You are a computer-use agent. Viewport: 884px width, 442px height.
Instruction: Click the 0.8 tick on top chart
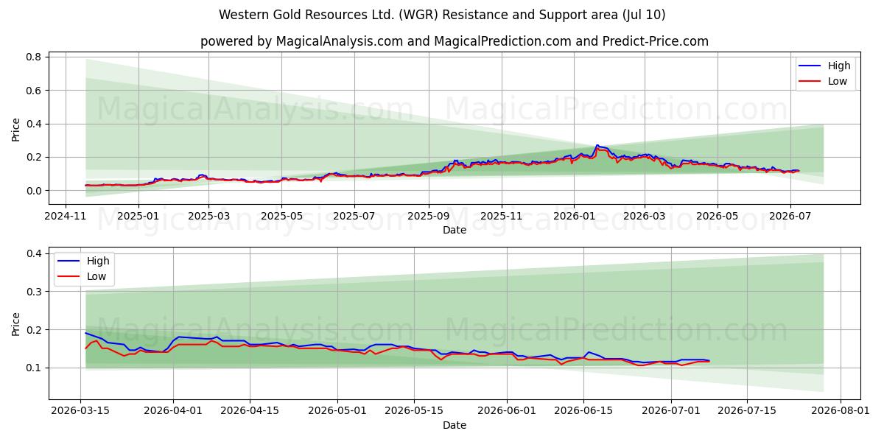[35, 57]
